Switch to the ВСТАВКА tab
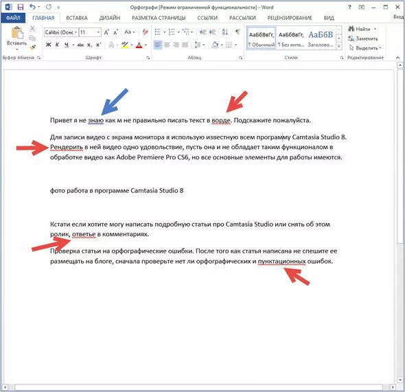This screenshot has width=405, height=392. (x=77, y=18)
